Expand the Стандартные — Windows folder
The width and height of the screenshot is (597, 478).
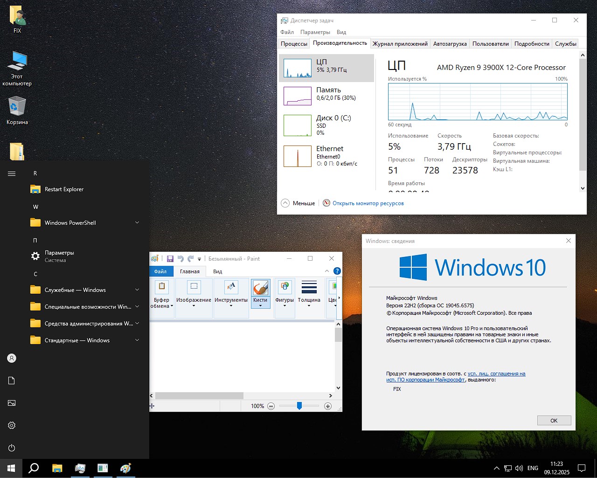(78, 340)
